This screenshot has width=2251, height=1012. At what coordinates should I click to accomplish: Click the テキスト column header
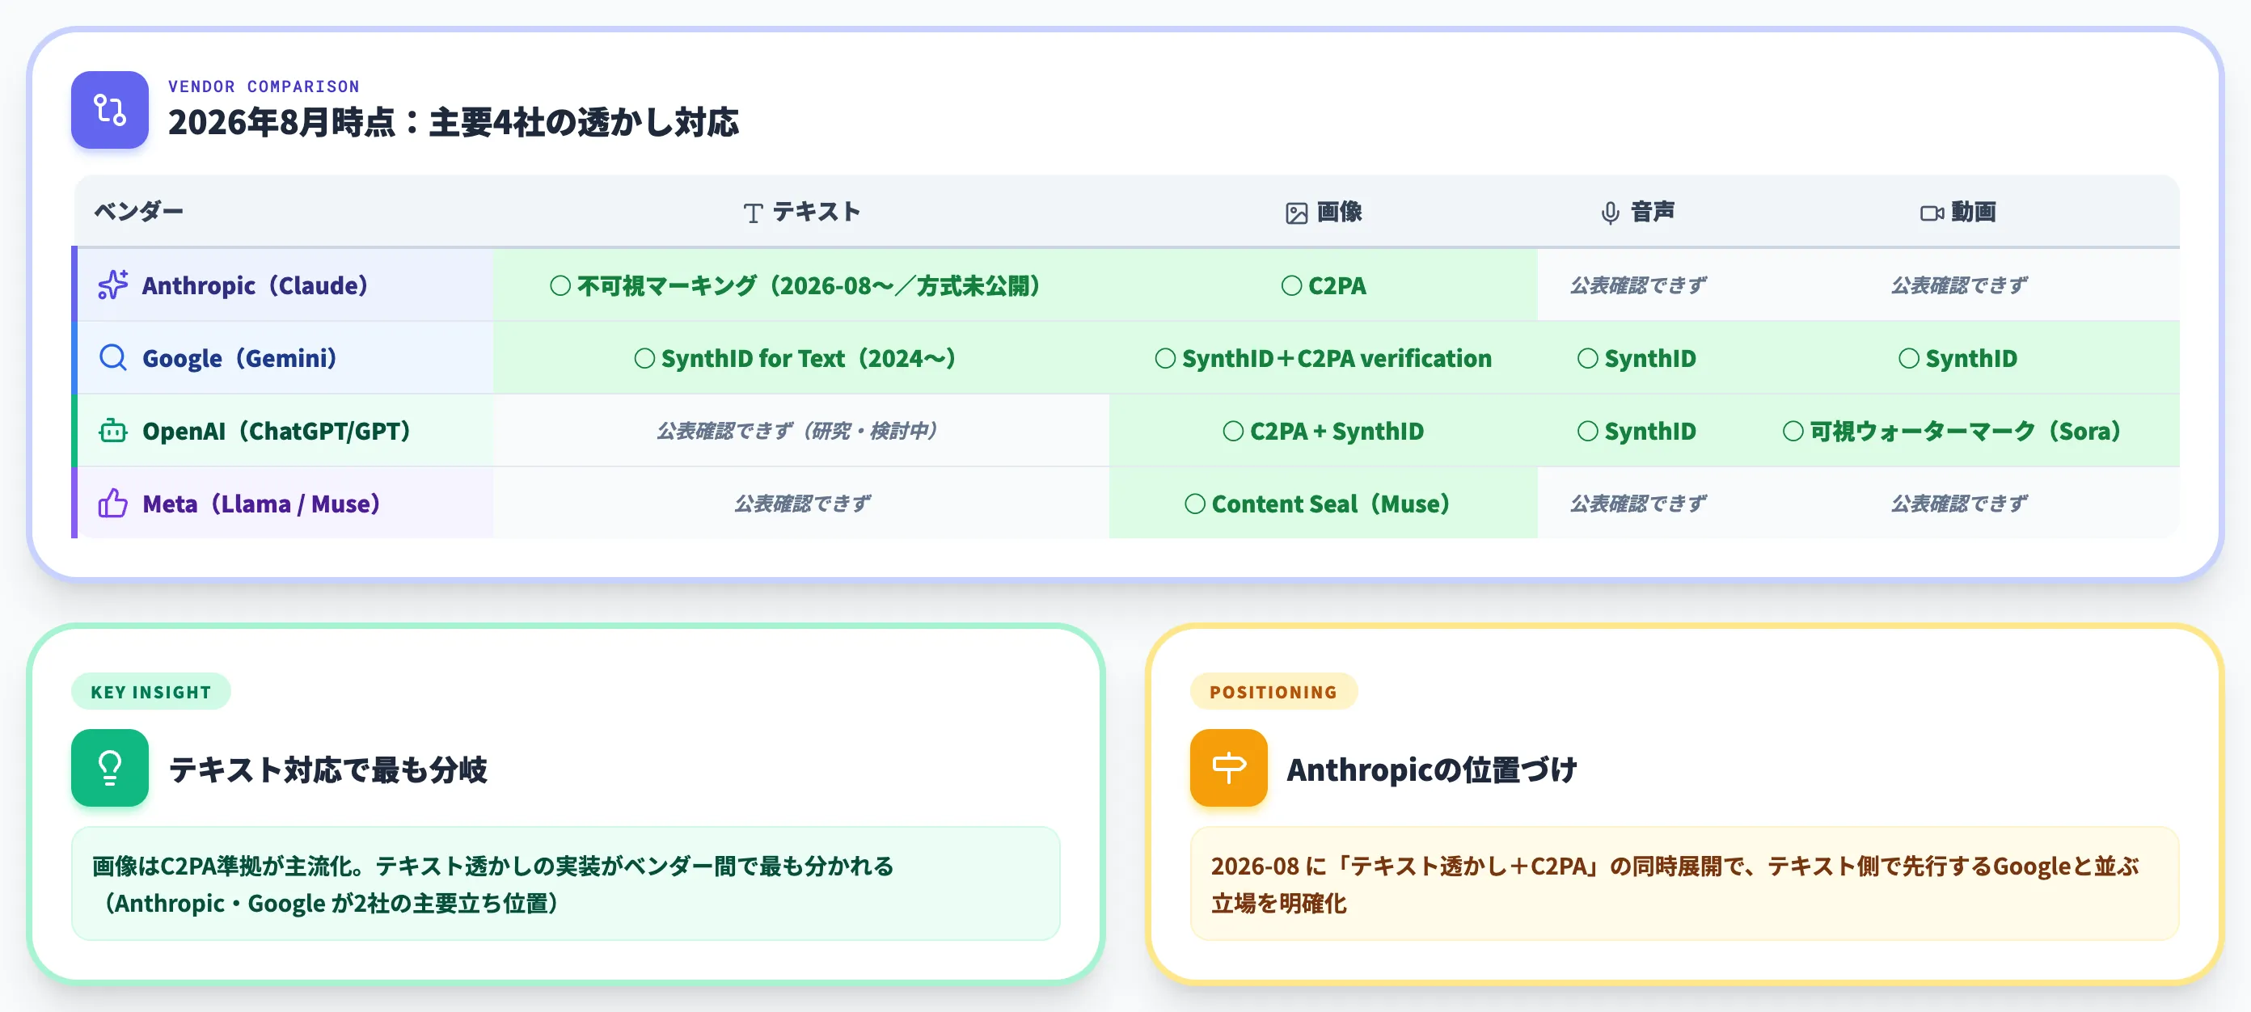(x=801, y=212)
